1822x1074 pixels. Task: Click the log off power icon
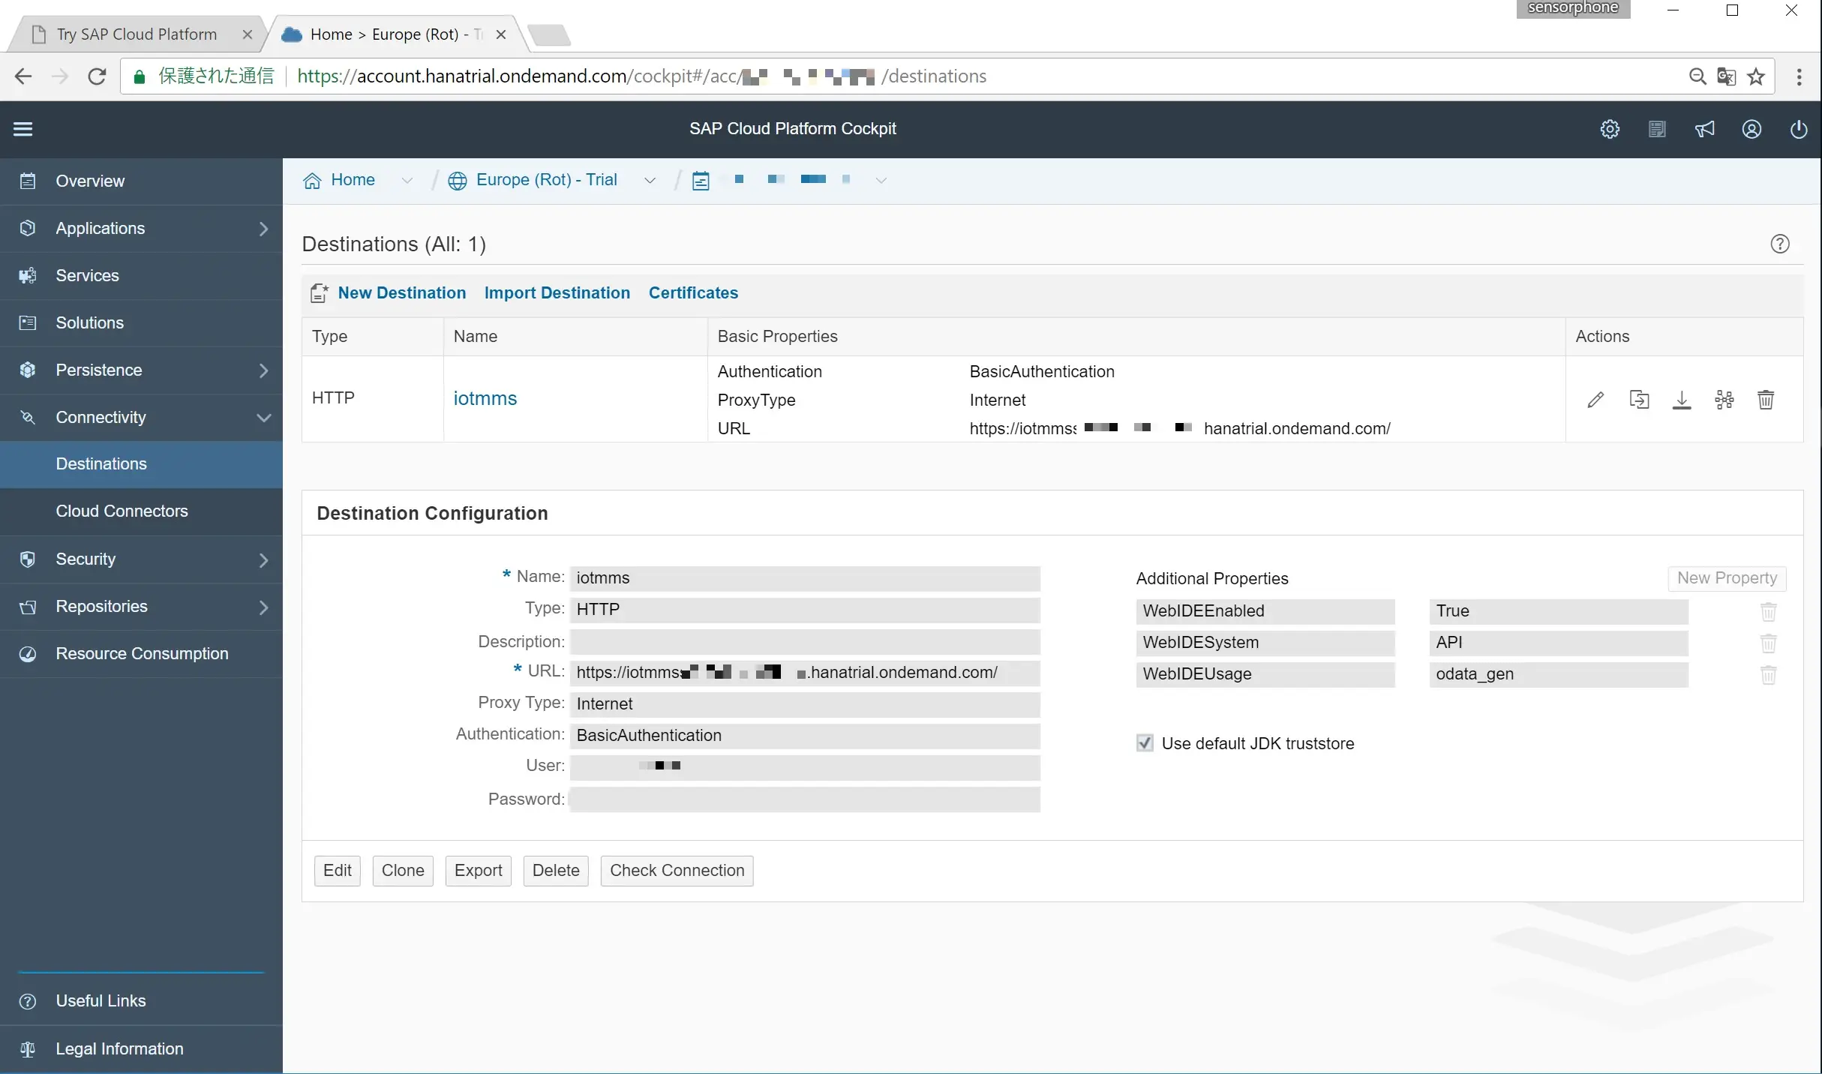point(1799,129)
